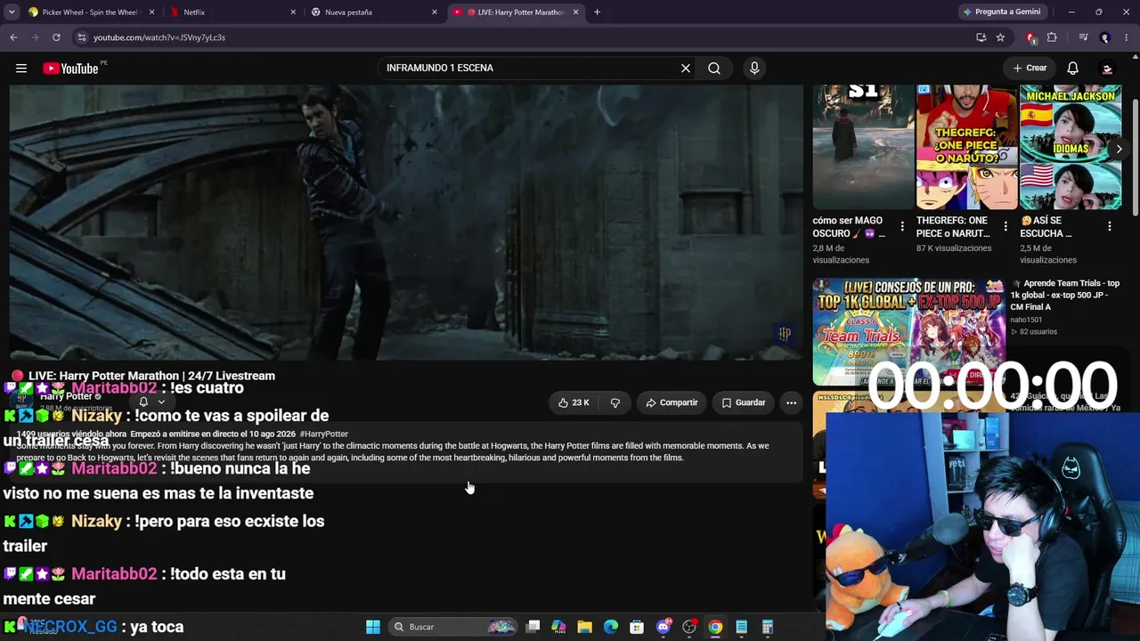Viewport: 1140px width, 641px height.
Task: Click the taskbar Buscar search box
Action: [454, 627]
